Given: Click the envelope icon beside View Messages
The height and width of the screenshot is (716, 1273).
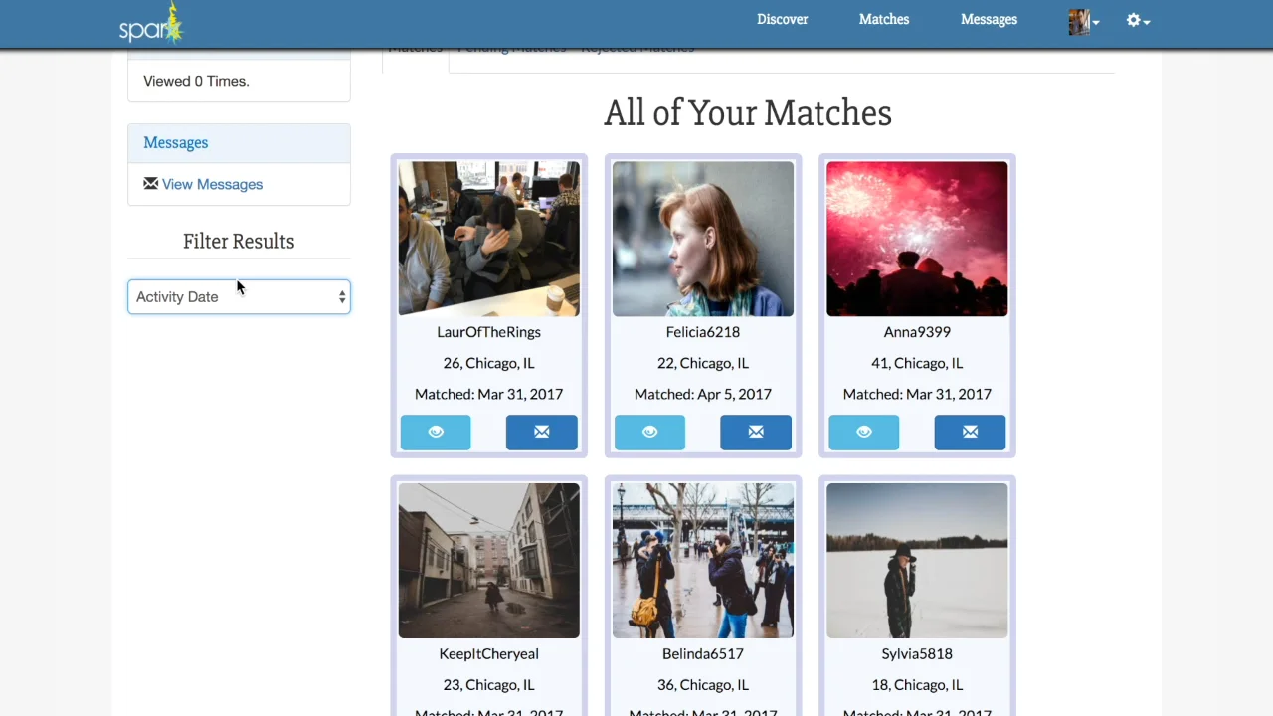Looking at the screenshot, I should [x=150, y=183].
